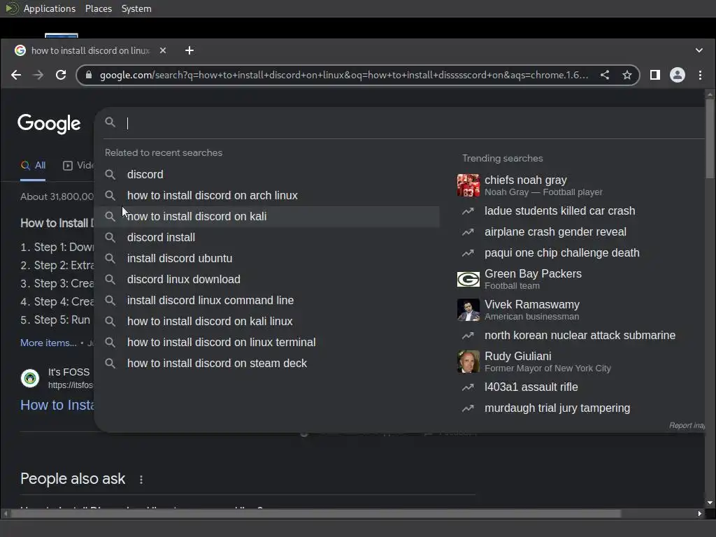This screenshot has height=537, width=716.
Task: Select 'install discord linux command line'
Action: [x=267, y=301]
